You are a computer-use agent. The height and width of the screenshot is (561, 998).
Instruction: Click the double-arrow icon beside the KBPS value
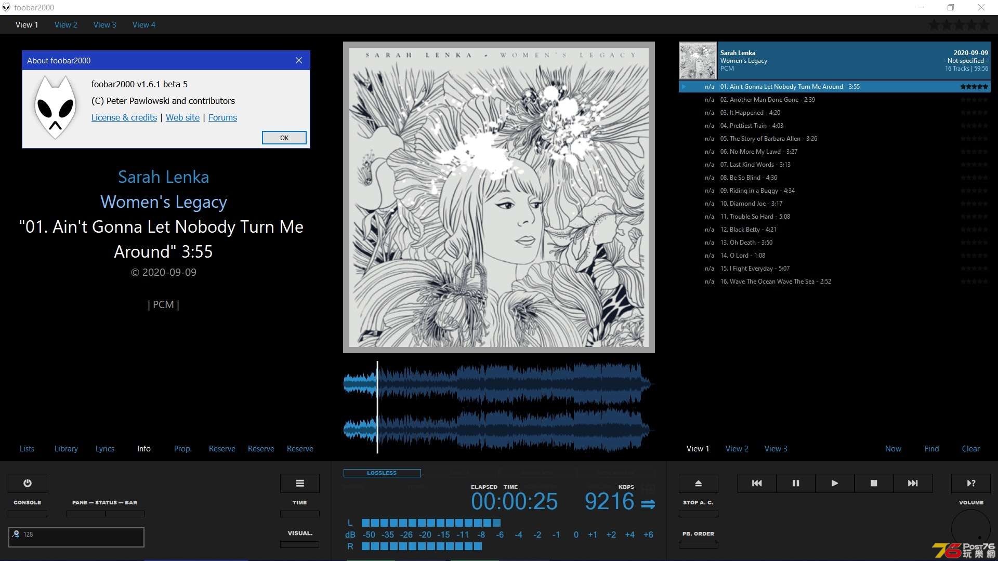648,504
